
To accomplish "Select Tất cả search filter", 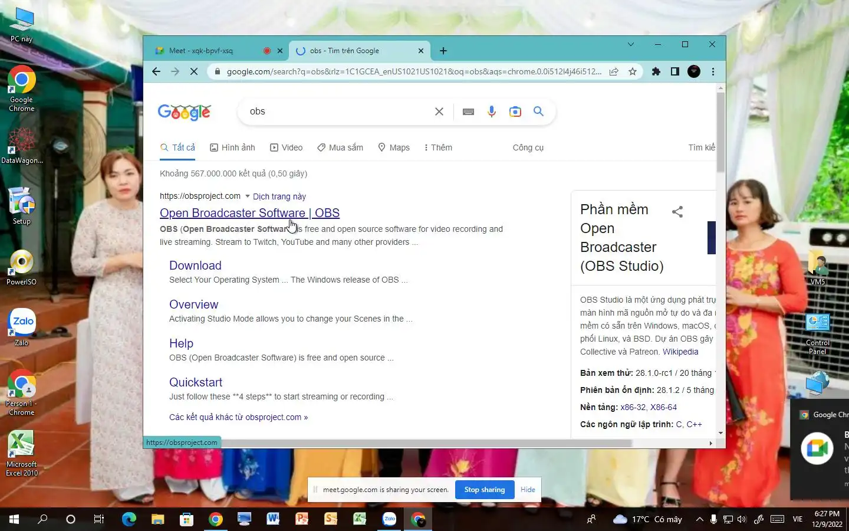I will click(177, 147).
